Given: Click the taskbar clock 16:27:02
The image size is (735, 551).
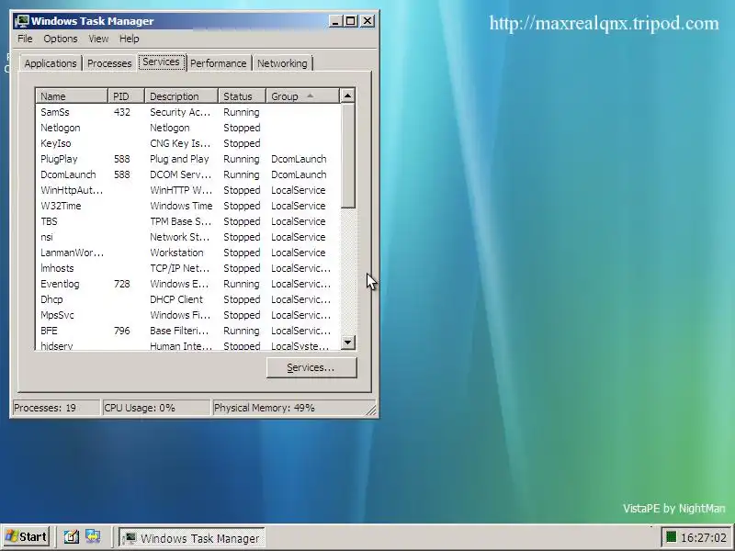Looking at the screenshot, I should (704, 538).
